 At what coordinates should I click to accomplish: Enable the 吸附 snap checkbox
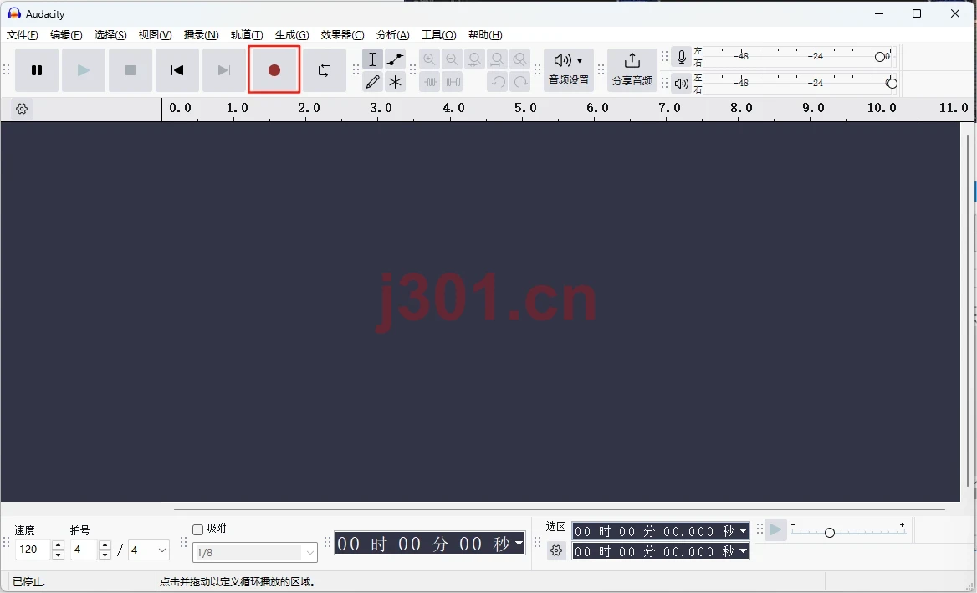coord(198,529)
